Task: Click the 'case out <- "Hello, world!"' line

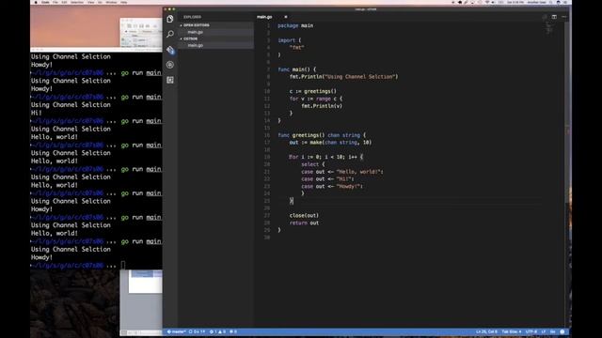Action: 342,172
